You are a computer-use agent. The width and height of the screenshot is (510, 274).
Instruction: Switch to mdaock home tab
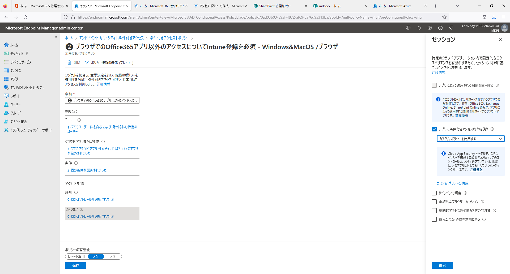(340, 6)
